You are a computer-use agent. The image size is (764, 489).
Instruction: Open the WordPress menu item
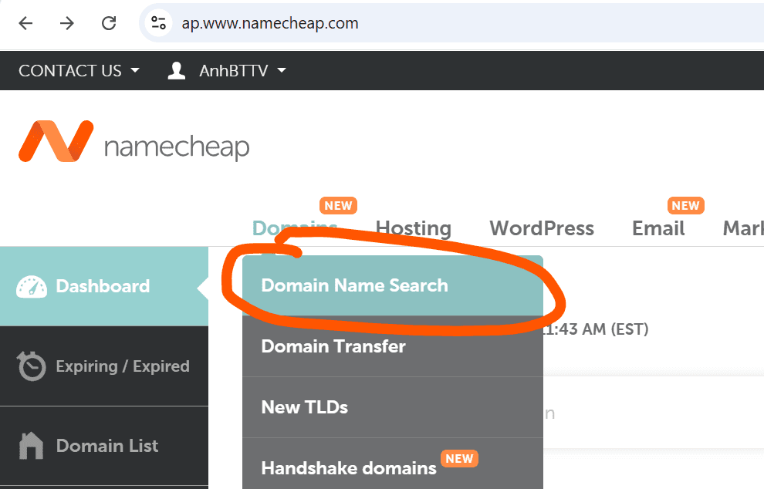coord(542,228)
